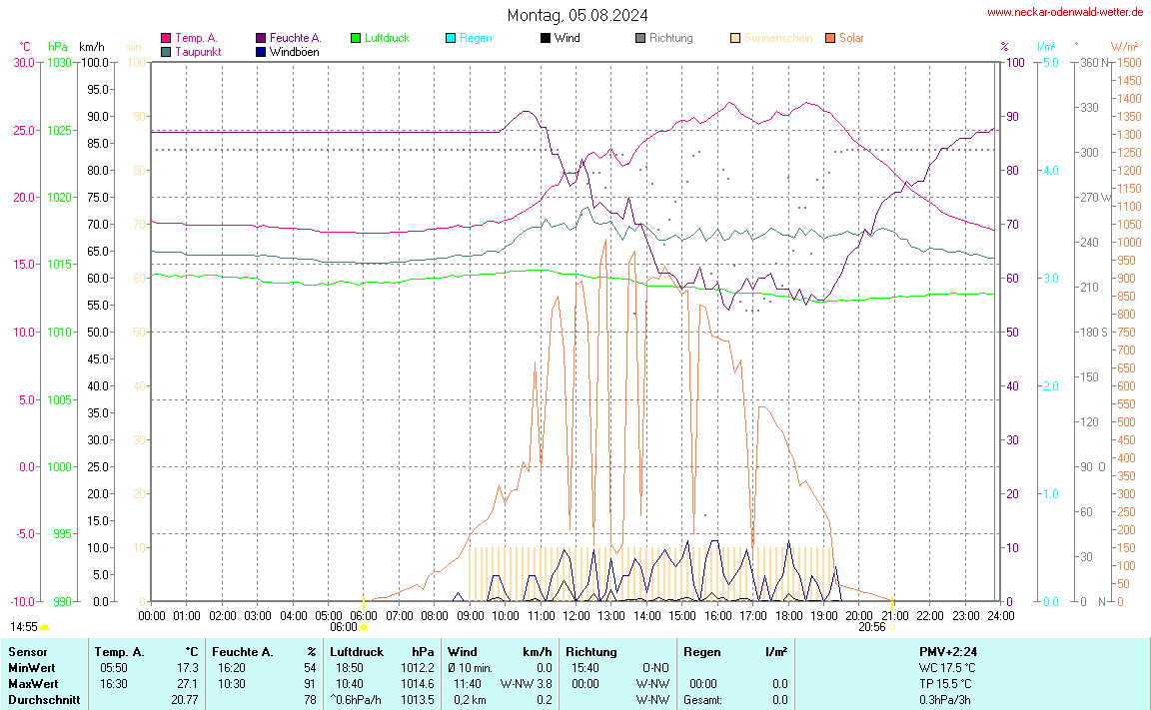Screen dimensions: 1151x710
Task: Click the teal Taupunkt legend square
Action: [x=166, y=52]
